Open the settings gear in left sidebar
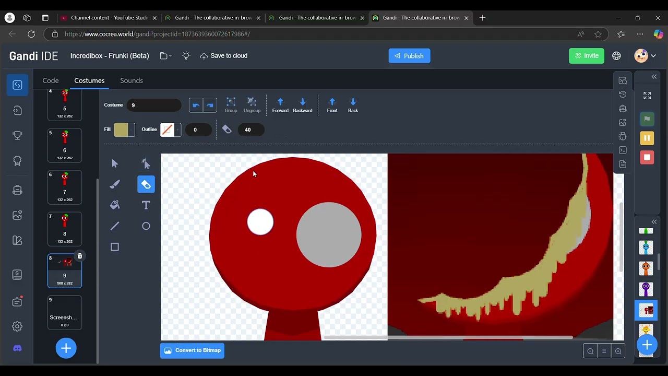Screen dimensions: 668x376 (17, 326)
